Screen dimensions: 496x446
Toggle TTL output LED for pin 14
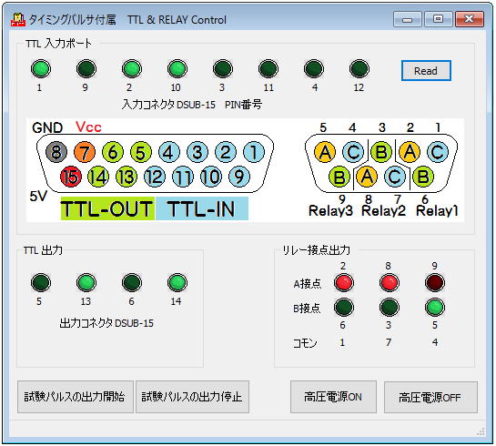(x=177, y=282)
